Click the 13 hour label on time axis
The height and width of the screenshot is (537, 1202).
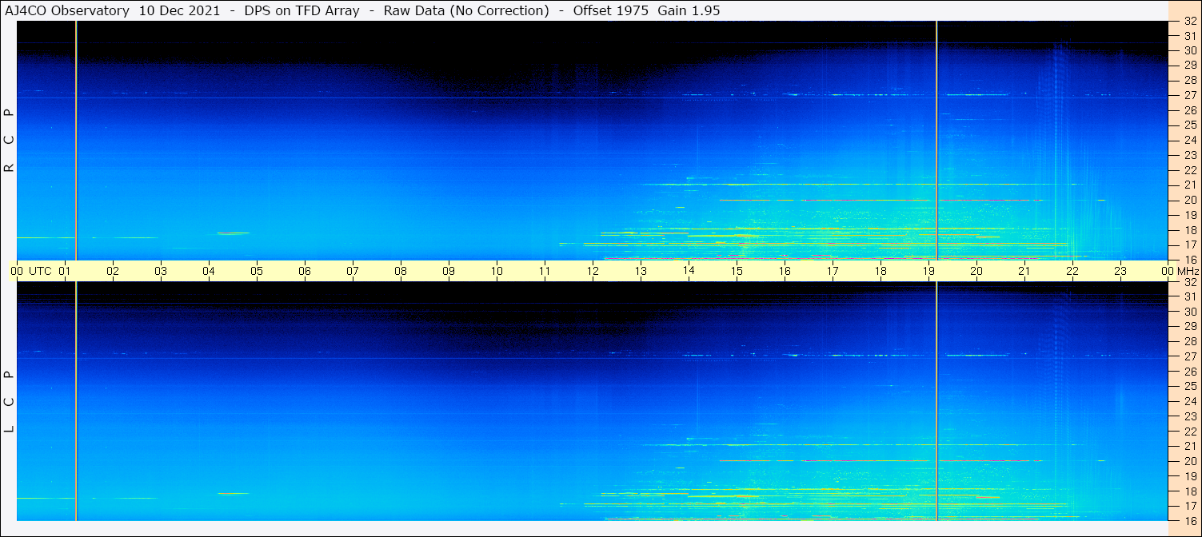click(641, 271)
